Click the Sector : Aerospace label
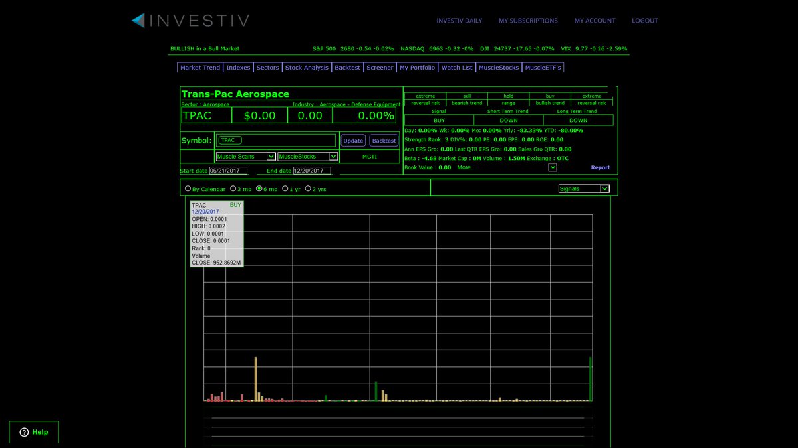798x448 pixels. tap(205, 104)
